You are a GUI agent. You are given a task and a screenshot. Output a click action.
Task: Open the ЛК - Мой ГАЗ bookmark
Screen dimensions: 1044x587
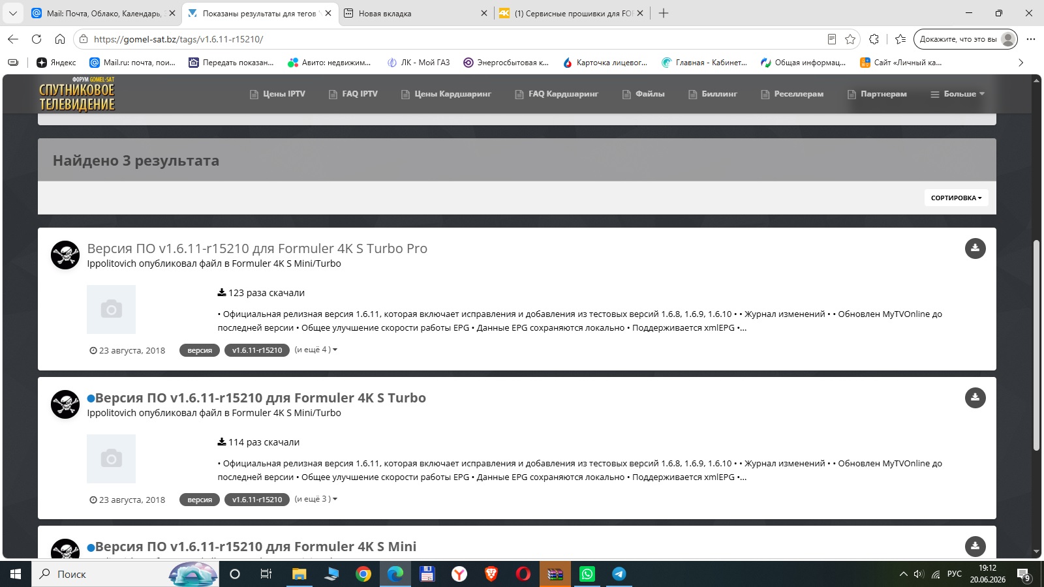[x=418, y=63]
